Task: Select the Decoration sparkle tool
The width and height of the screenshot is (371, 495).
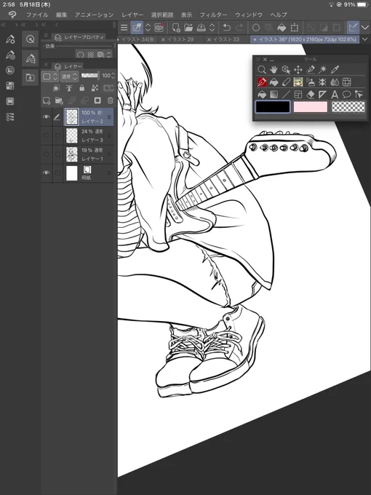Action: (323, 82)
